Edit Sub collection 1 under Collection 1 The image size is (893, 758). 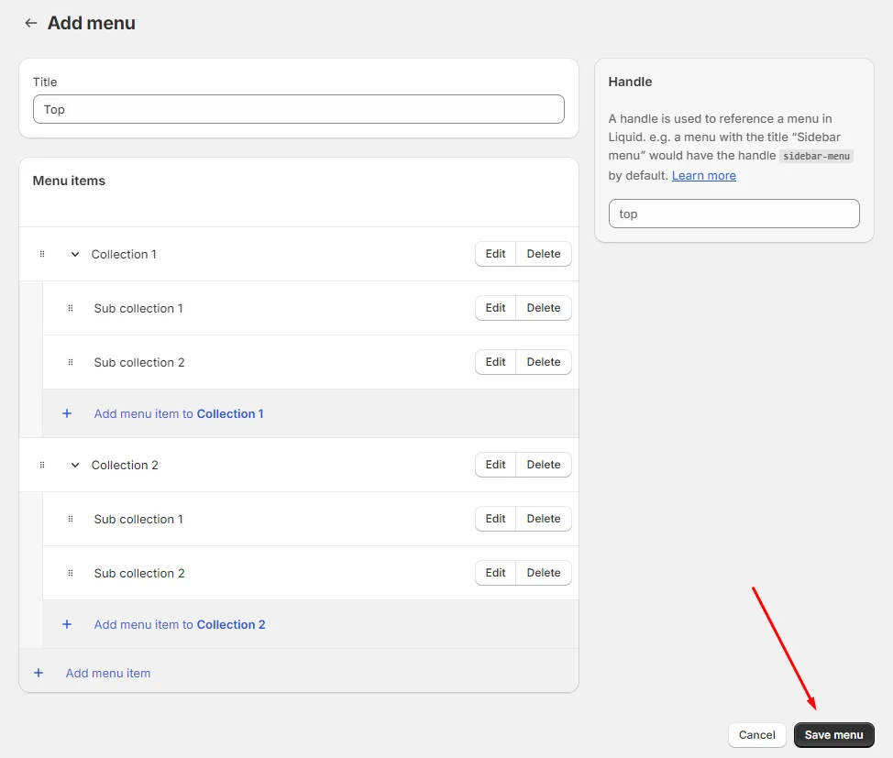[495, 308]
